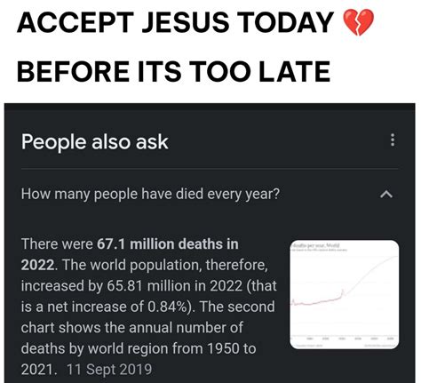Select the 'People also ask' heading
This screenshot has width=421, height=383.
coord(95,142)
